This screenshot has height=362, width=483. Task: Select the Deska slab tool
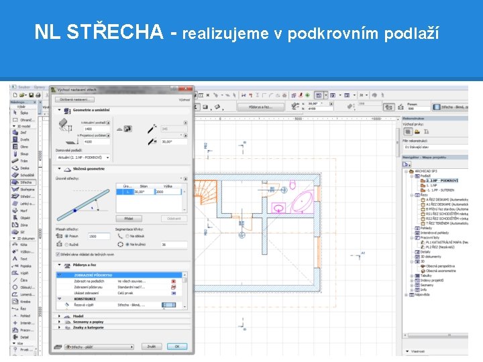click(x=21, y=168)
